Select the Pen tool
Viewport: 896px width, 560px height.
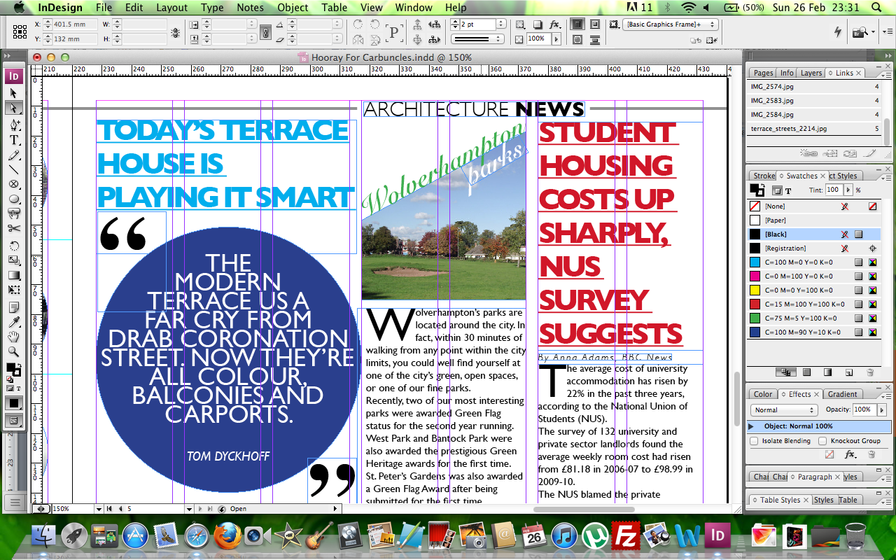pyautogui.click(x=13, y=124)
